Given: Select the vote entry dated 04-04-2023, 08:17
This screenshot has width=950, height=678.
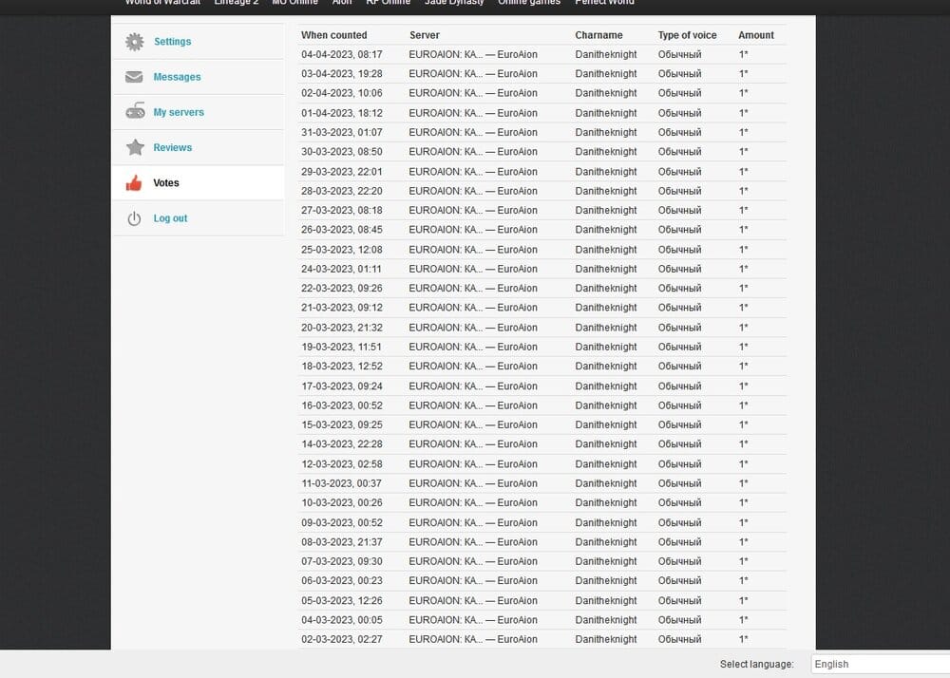Looking at the screenshot, I should (x=342, y=54).
